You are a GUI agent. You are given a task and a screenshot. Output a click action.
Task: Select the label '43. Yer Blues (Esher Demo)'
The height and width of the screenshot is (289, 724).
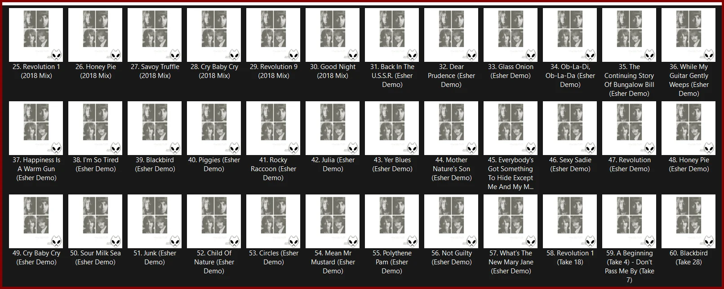[392, 164]
